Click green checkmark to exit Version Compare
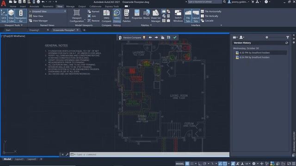This screenshot has height=166, width=296. click(x=175, y=37)
